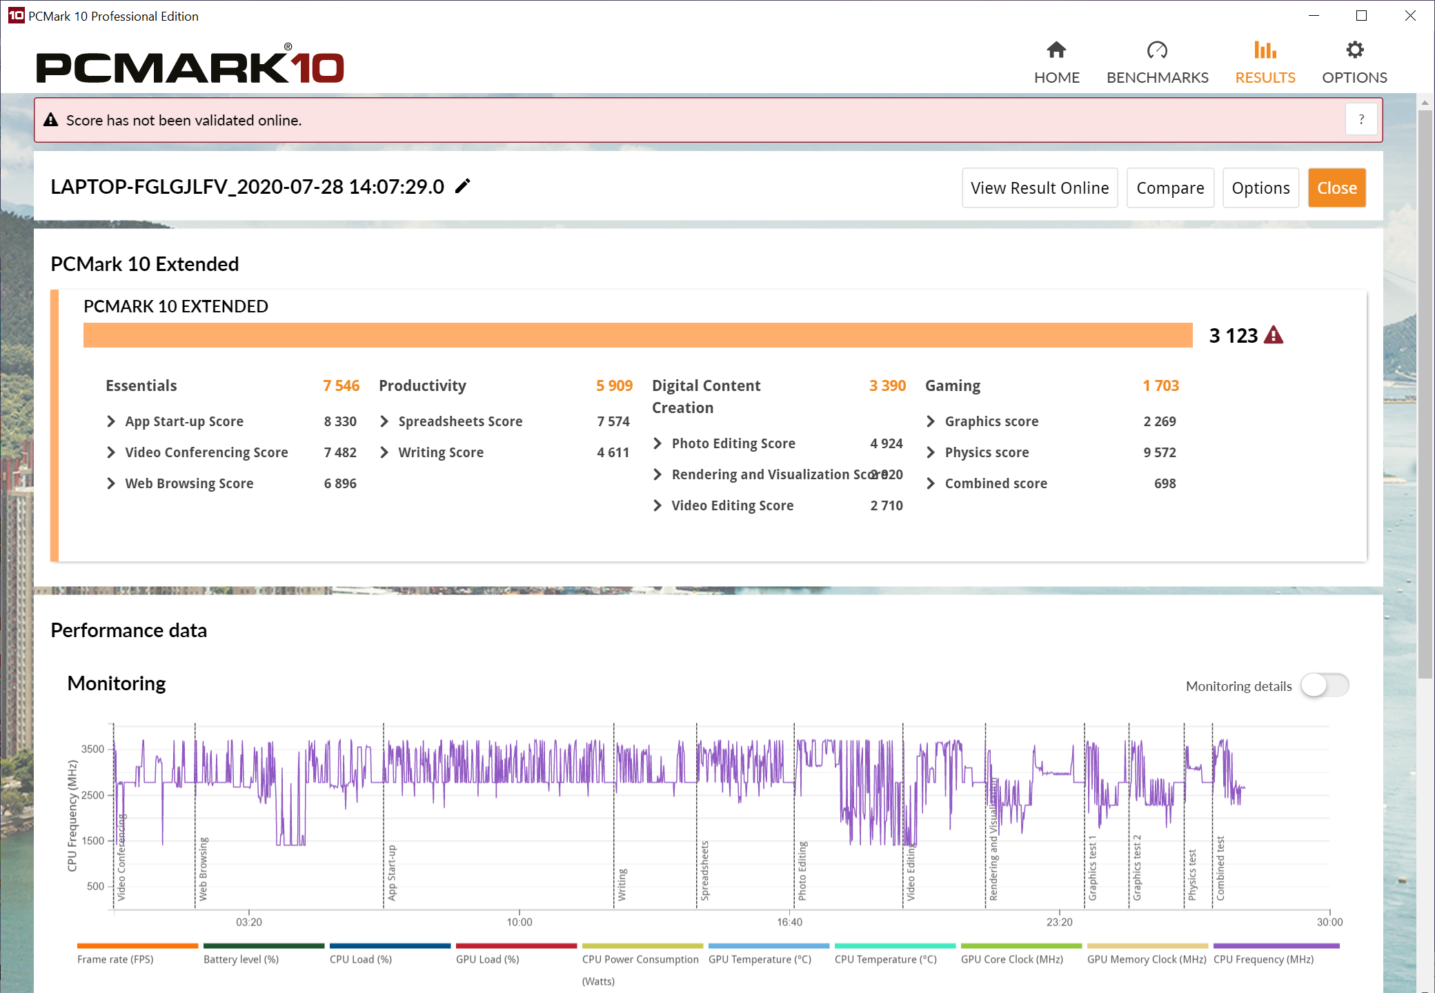
Task: Open the question mark help button
Action: (1361, 120)
